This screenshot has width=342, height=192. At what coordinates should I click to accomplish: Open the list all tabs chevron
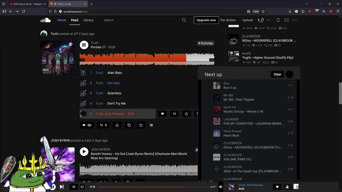tap(307, 4)
